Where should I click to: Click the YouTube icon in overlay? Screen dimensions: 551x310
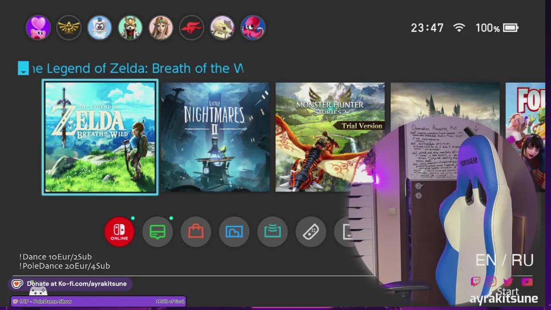(527, 282)
